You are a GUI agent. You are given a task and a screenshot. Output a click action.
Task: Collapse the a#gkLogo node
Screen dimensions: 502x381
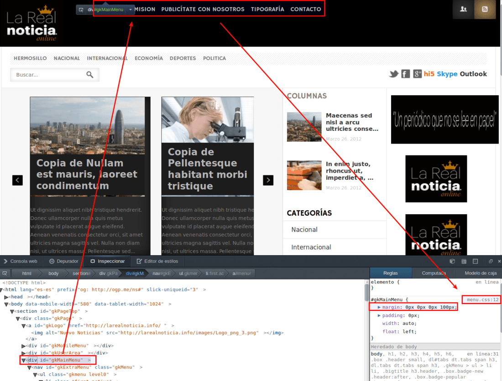point(23,326)
